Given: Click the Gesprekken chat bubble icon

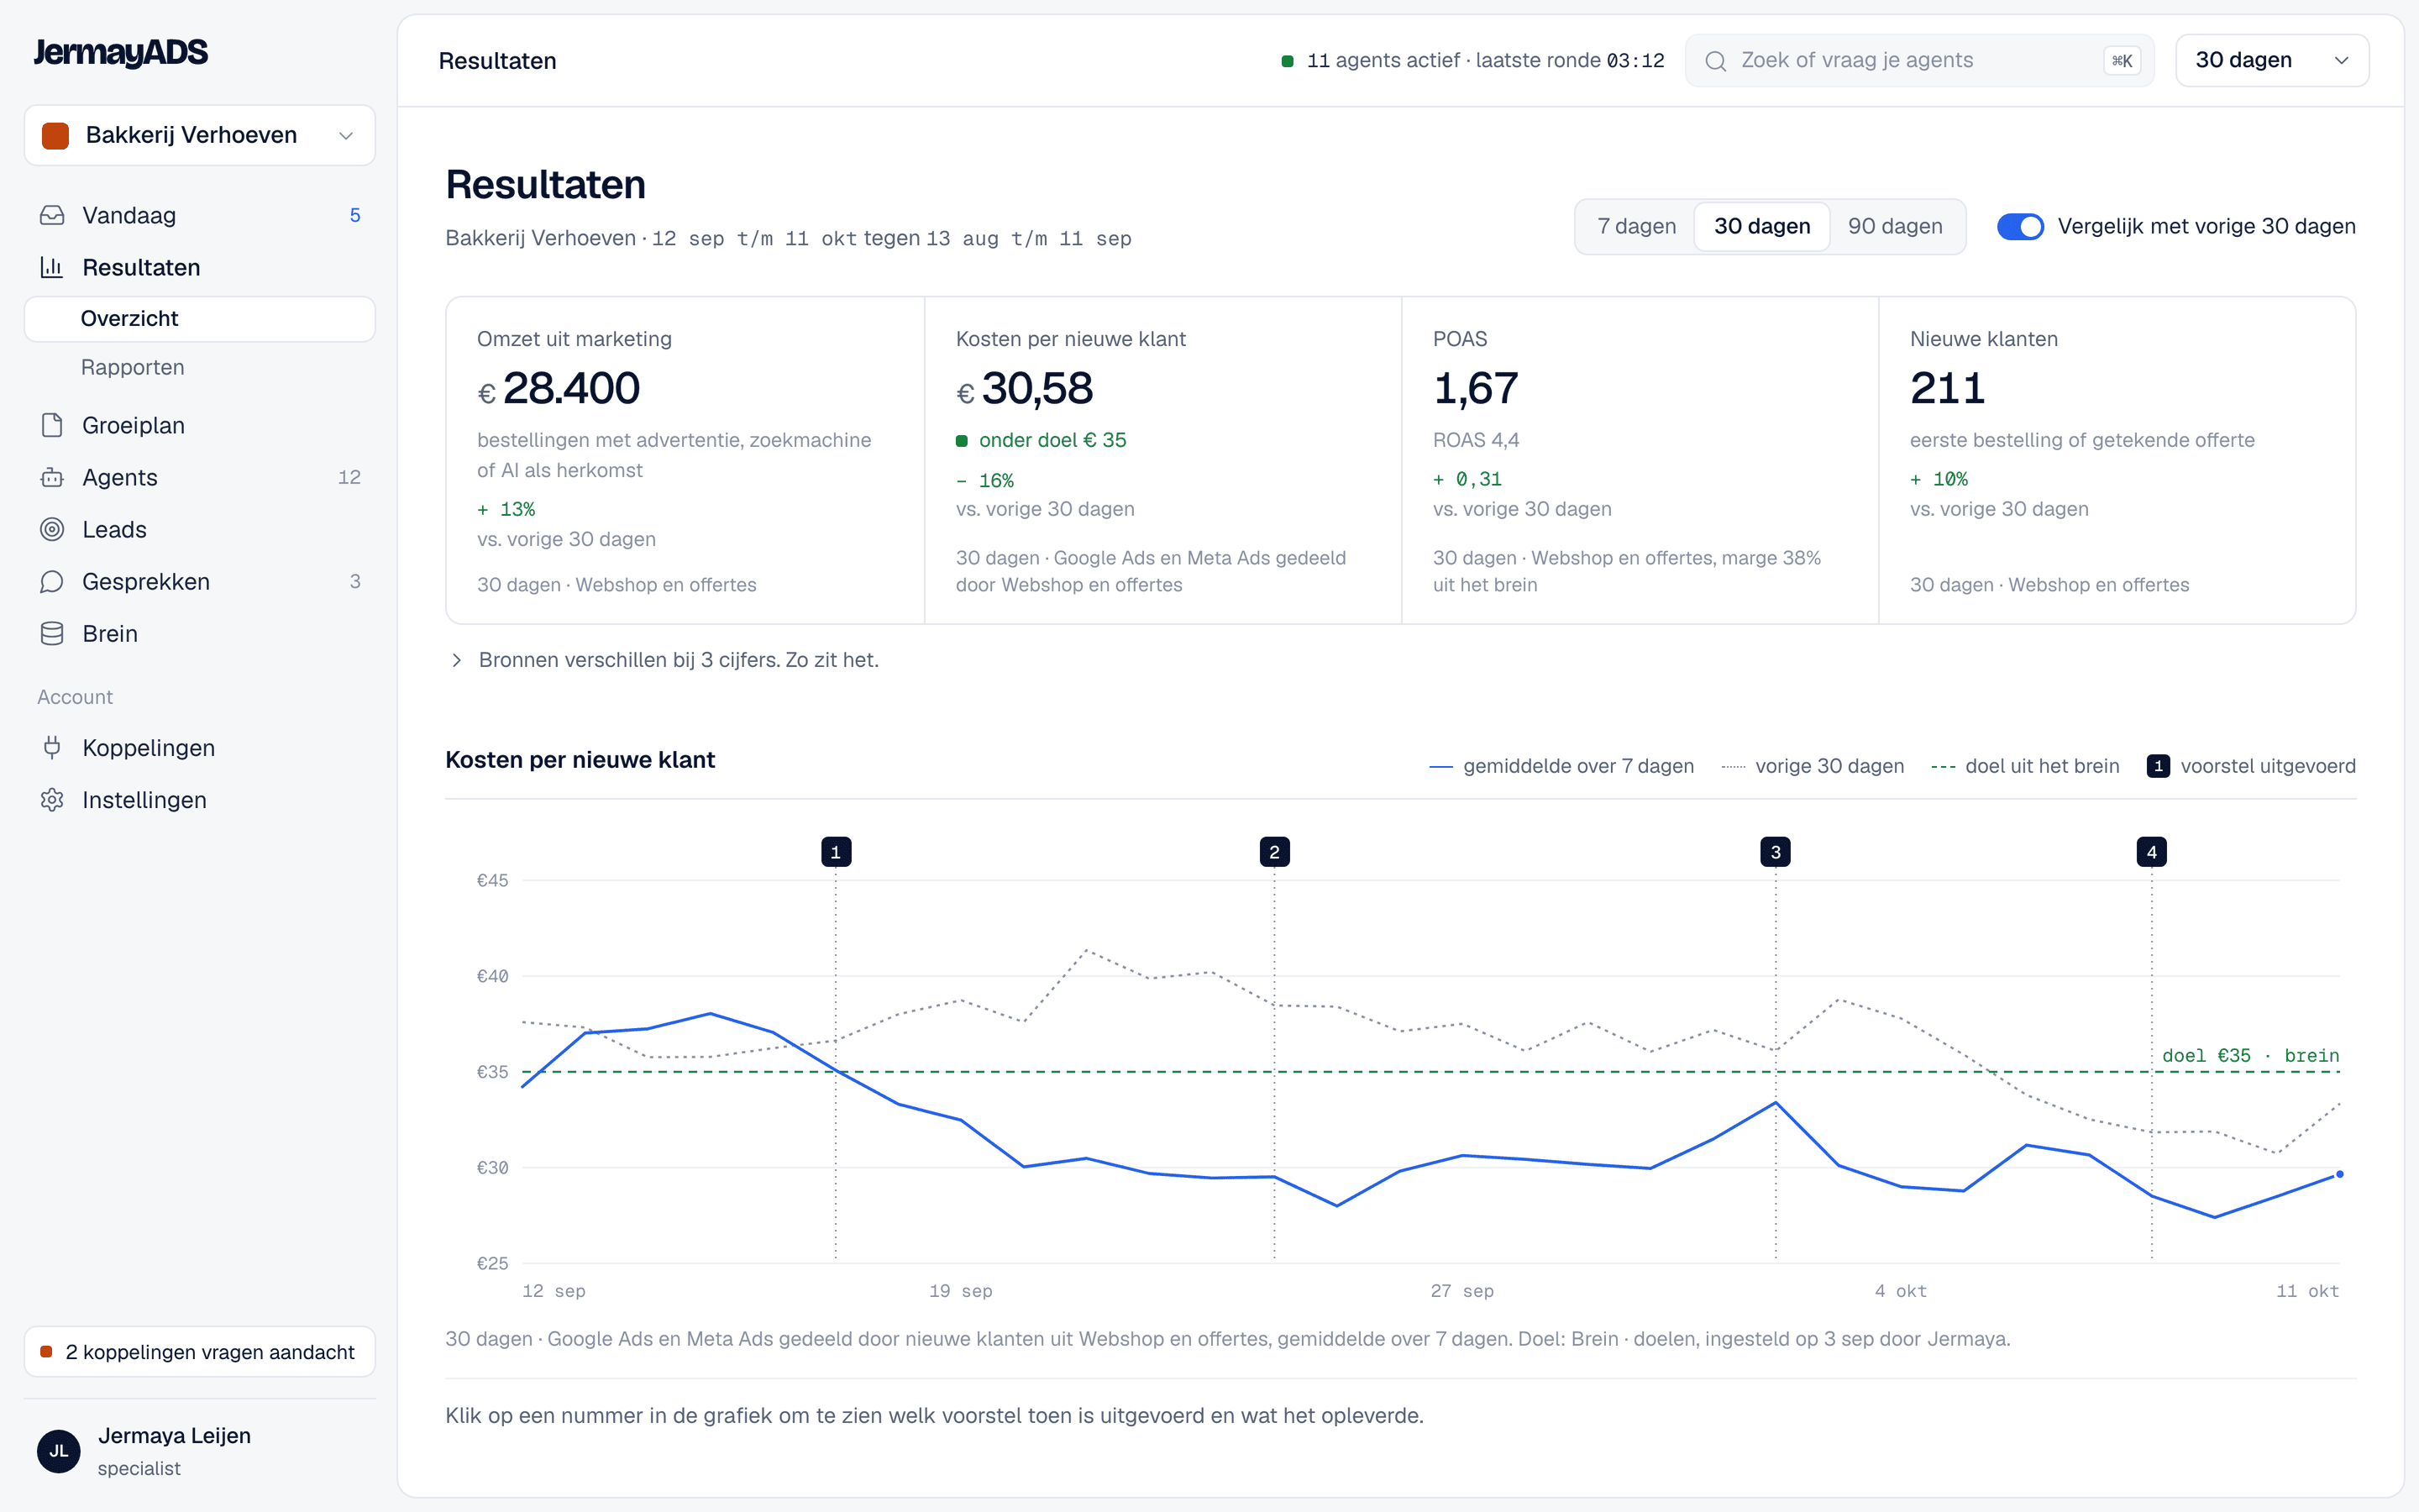Looking at the screenshot, I should point(52,581).
